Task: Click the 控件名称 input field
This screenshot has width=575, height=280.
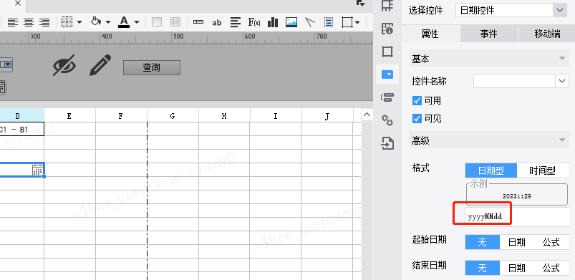Action: 514,81
